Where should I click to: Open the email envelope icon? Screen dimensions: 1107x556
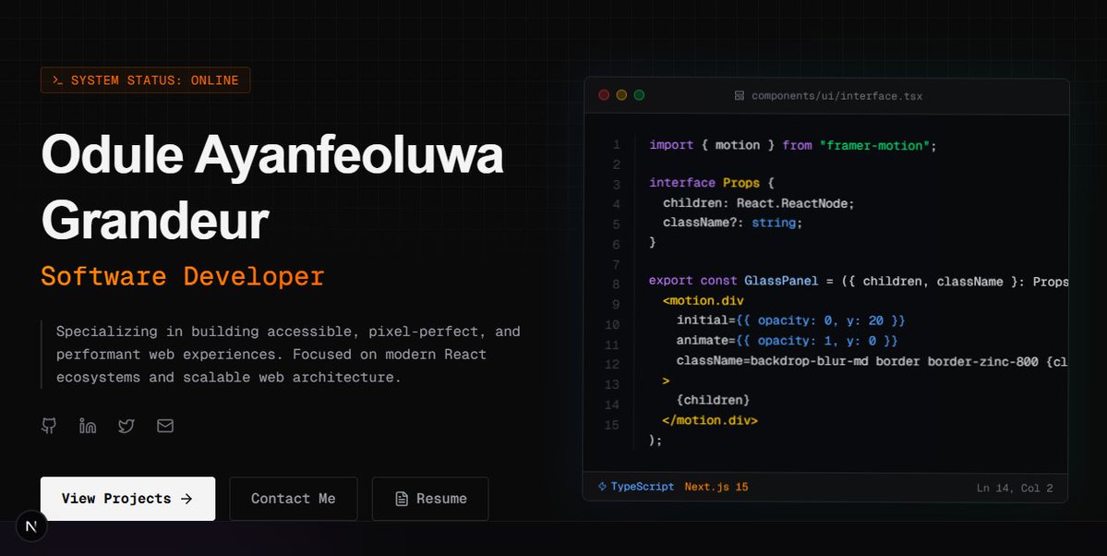tap(164, 426)
